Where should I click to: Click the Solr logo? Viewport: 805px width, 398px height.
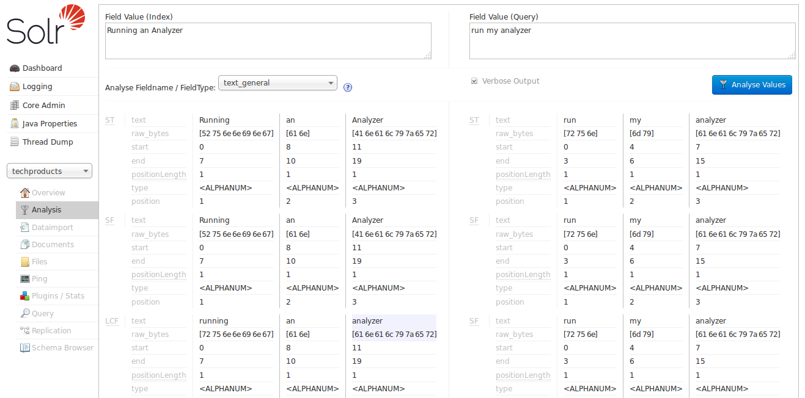click(x=46, y=24)
